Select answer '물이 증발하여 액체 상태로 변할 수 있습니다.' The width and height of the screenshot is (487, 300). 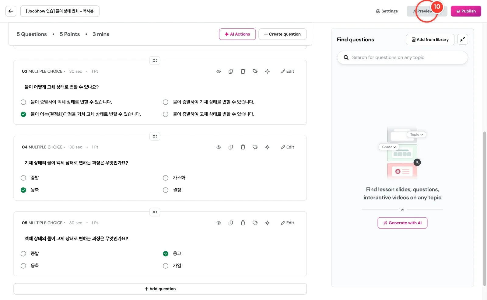pos(23,102)
